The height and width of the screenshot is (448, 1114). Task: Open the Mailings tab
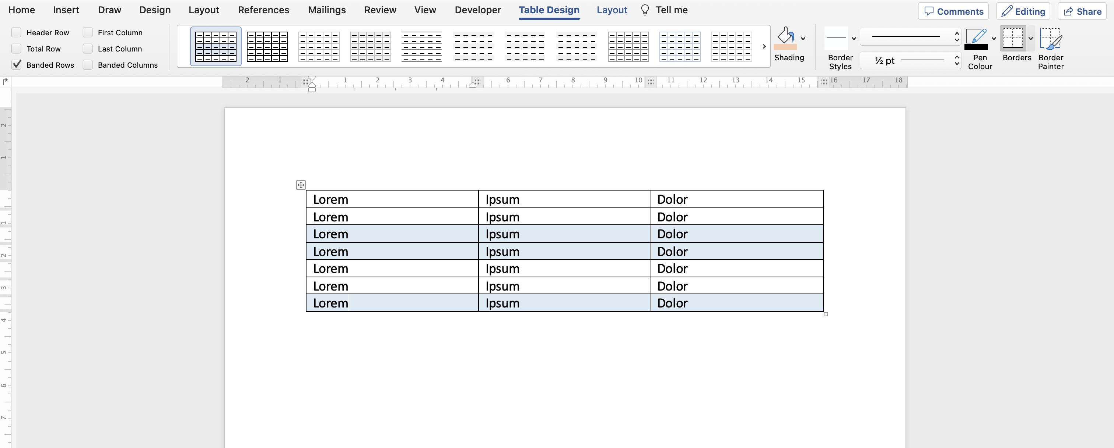click(x=327, y=10)
